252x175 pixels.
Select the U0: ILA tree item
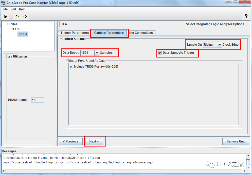(x=23, y=34)
